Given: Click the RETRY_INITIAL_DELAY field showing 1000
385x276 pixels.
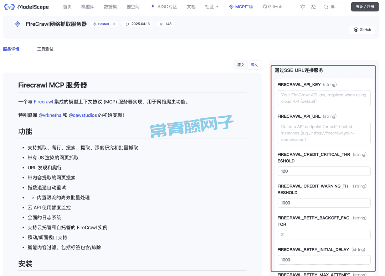Looking at the screenshot, I should 324,260.
